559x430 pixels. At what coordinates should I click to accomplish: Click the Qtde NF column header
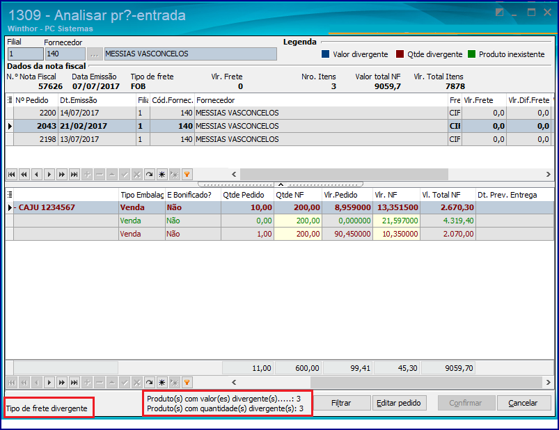tap(298, 195)
